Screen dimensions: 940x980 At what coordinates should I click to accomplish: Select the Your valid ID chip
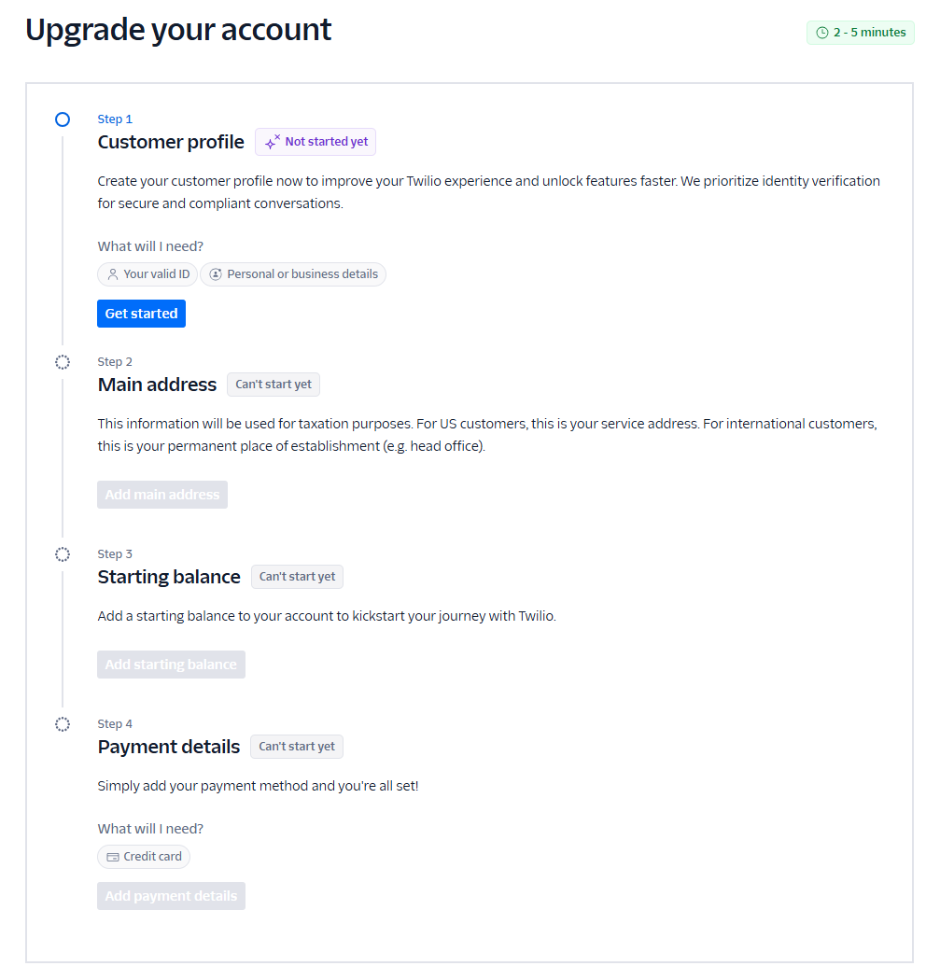tap(147, 273)
